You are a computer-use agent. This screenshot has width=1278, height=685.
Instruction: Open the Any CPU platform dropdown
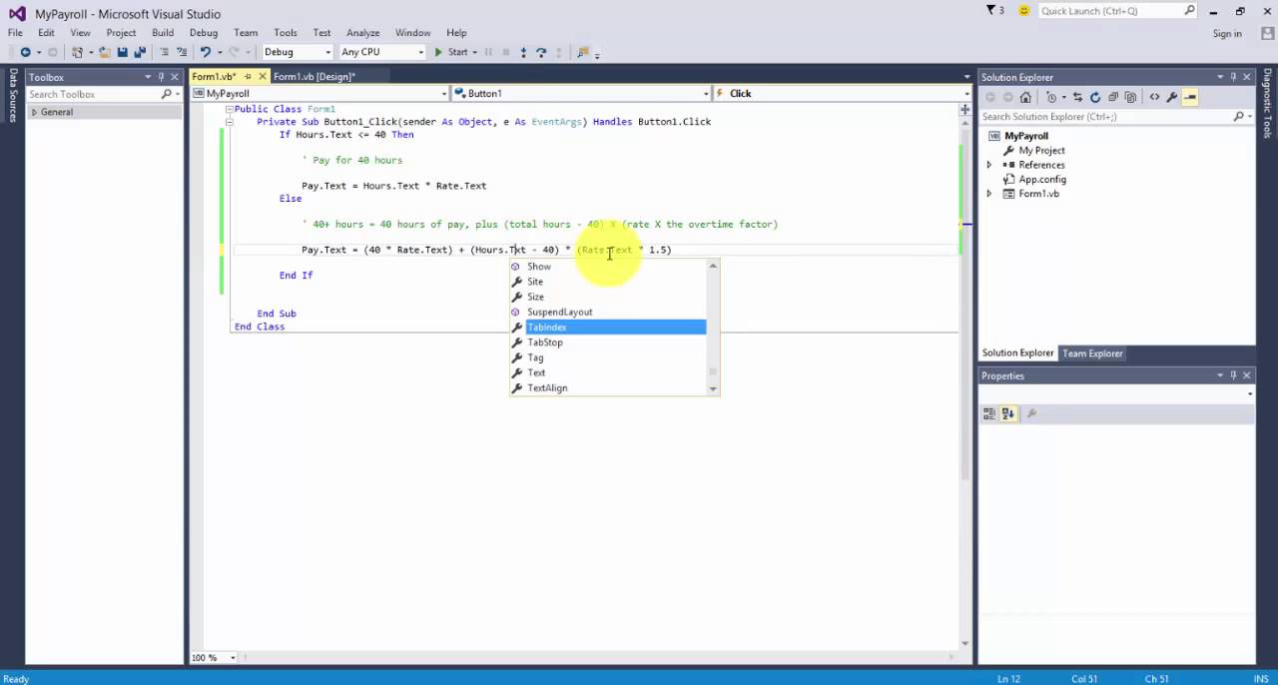[420, 52]
